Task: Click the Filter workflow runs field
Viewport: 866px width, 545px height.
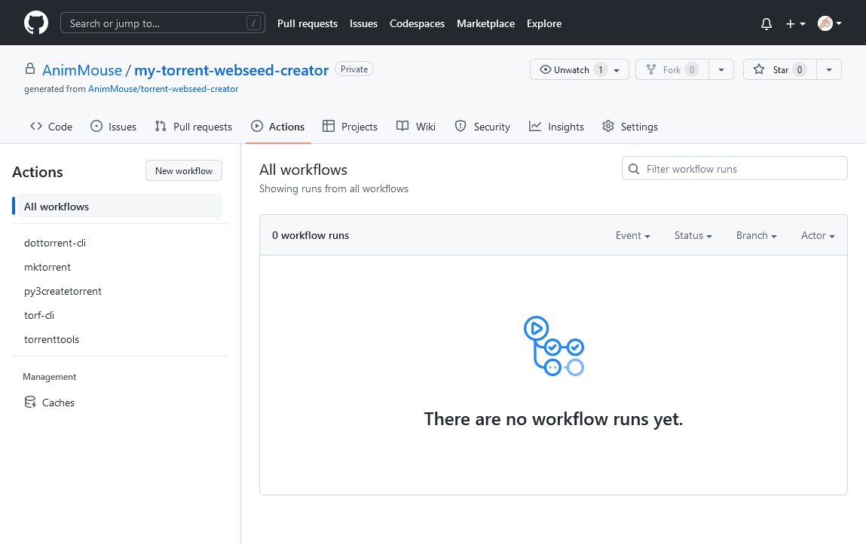Action: [735, 168]
